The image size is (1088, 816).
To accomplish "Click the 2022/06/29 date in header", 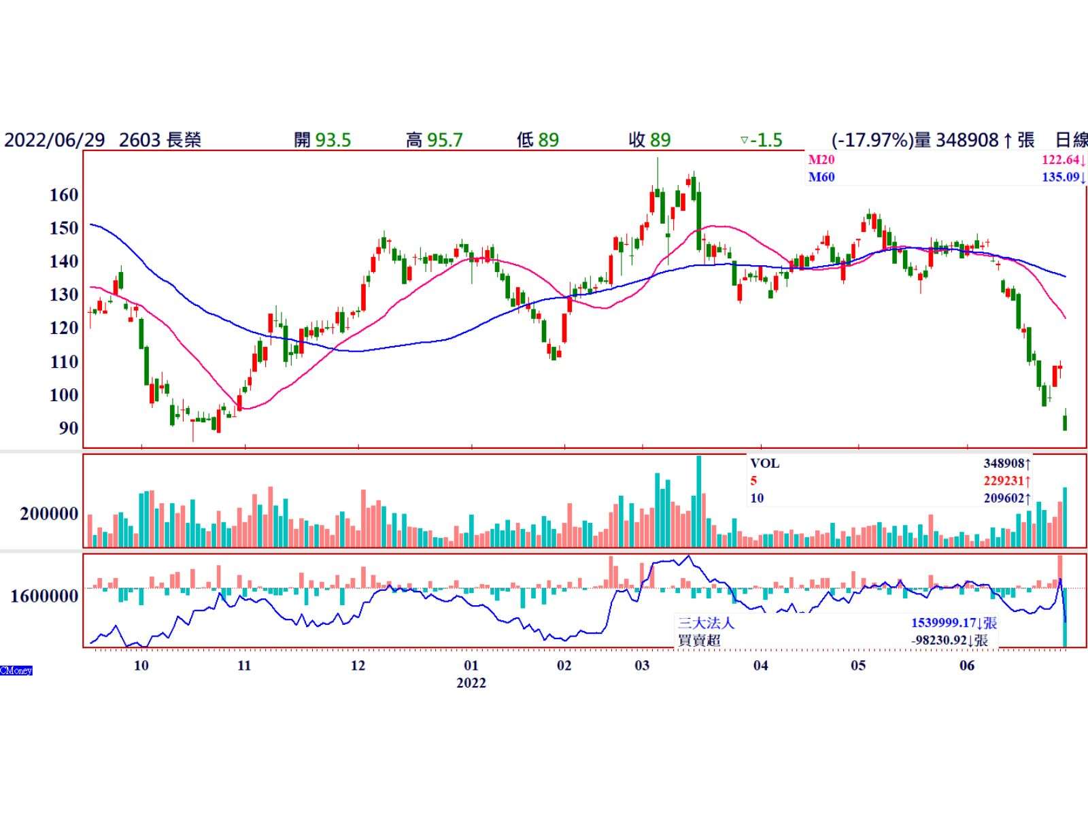I will [x=54, y=140].
